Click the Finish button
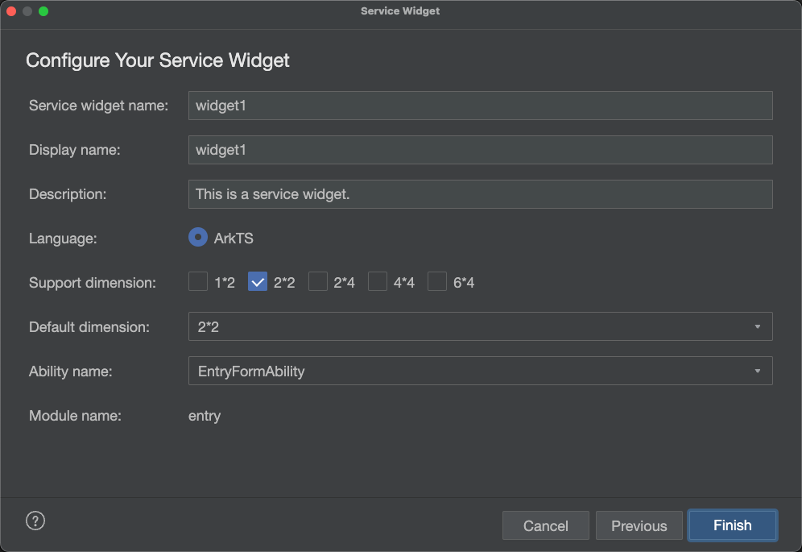The width and height of the screenshot is (802, 552). pos(733,525)
